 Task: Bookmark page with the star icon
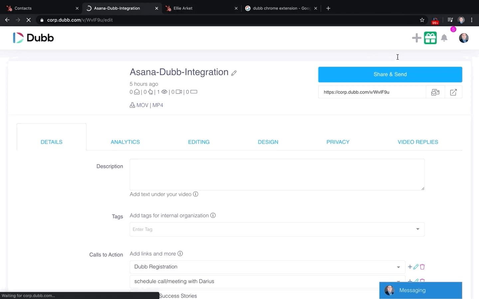pyautogui.click(x=422, y=20)
